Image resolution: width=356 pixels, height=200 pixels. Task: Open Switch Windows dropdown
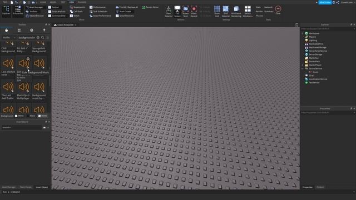point(248,11)
